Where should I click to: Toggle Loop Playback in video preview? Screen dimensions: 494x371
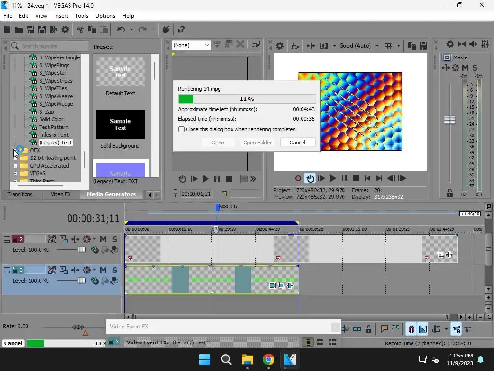[310, 179]
